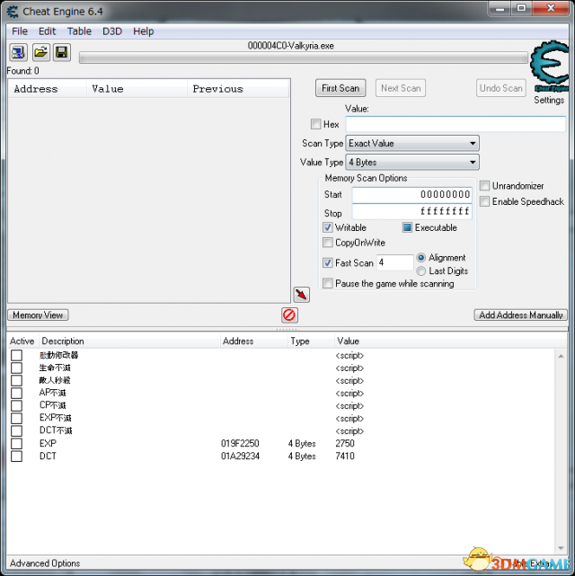Click the scan progress bar
The image size is (575, 576).
303,58
